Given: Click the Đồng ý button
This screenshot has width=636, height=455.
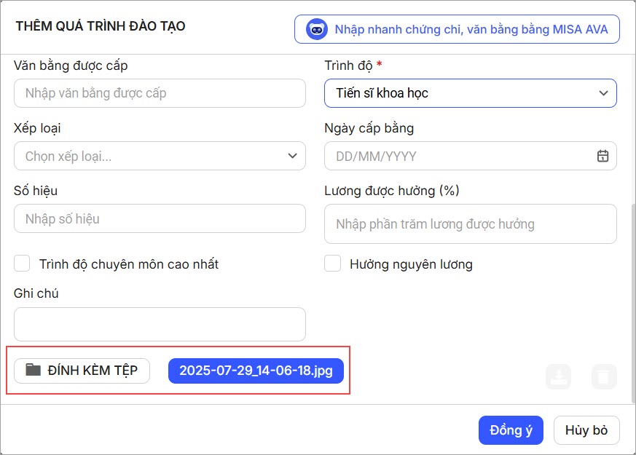Looking at the screenshot, I should 511,430.
